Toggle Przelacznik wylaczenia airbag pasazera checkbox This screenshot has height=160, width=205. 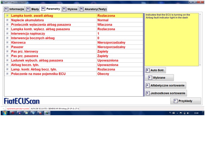(7, 25)
